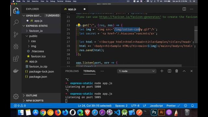This screenshot has width=208, height=117.
Task: Click the unsaved dot on app.js tab
Action: 84,9
